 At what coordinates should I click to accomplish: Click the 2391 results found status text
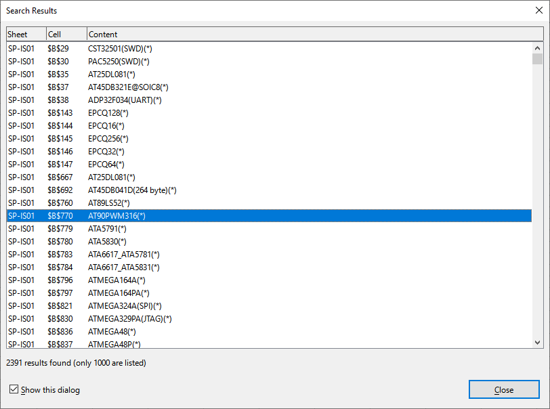coord(76,363)
